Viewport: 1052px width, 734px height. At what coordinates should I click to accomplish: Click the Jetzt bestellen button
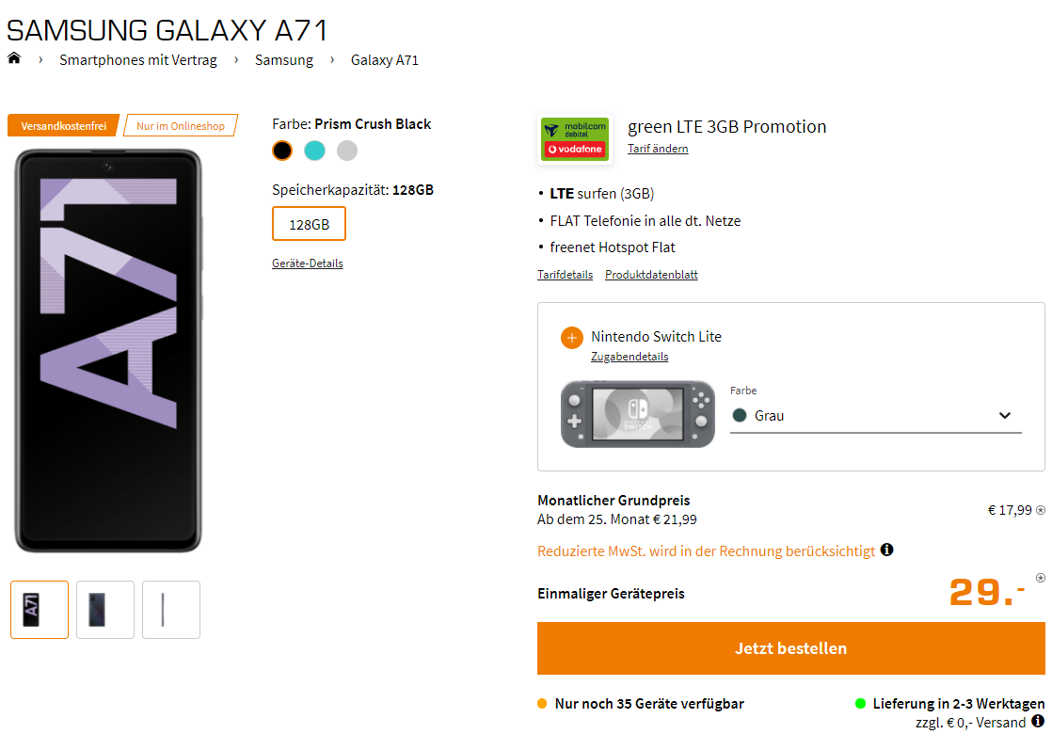pos(790,648)
